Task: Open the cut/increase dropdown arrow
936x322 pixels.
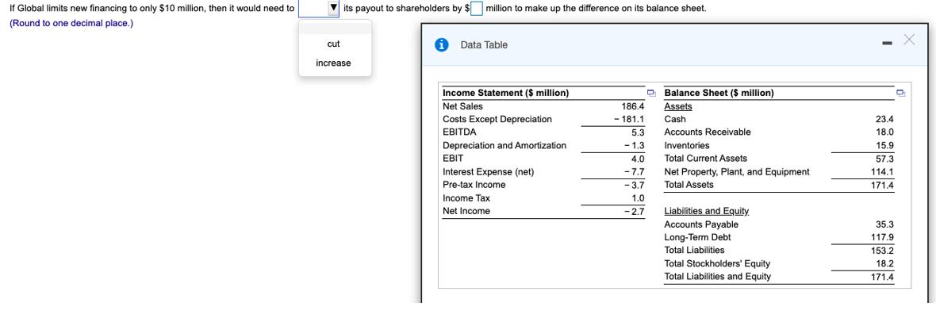Action: [x=334, y=9]
